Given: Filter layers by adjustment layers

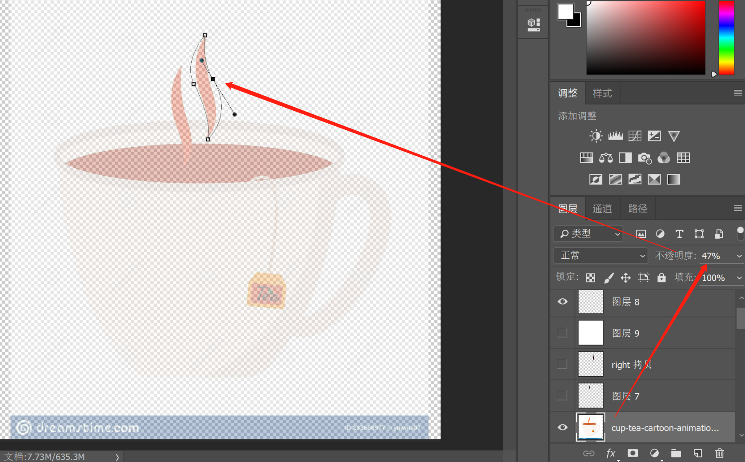Looking at the screenshot, I should click(x=660, y=234).
